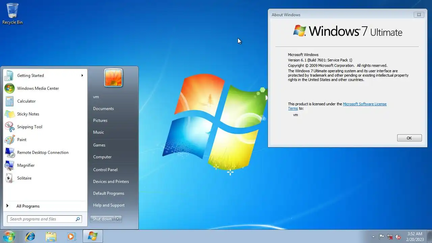Expand the Getting Started submenu arrow

point(82,76)
